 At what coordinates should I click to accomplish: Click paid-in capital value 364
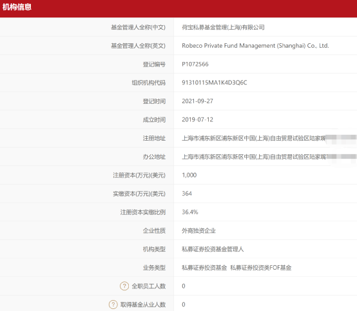click(x=187, y=194)
